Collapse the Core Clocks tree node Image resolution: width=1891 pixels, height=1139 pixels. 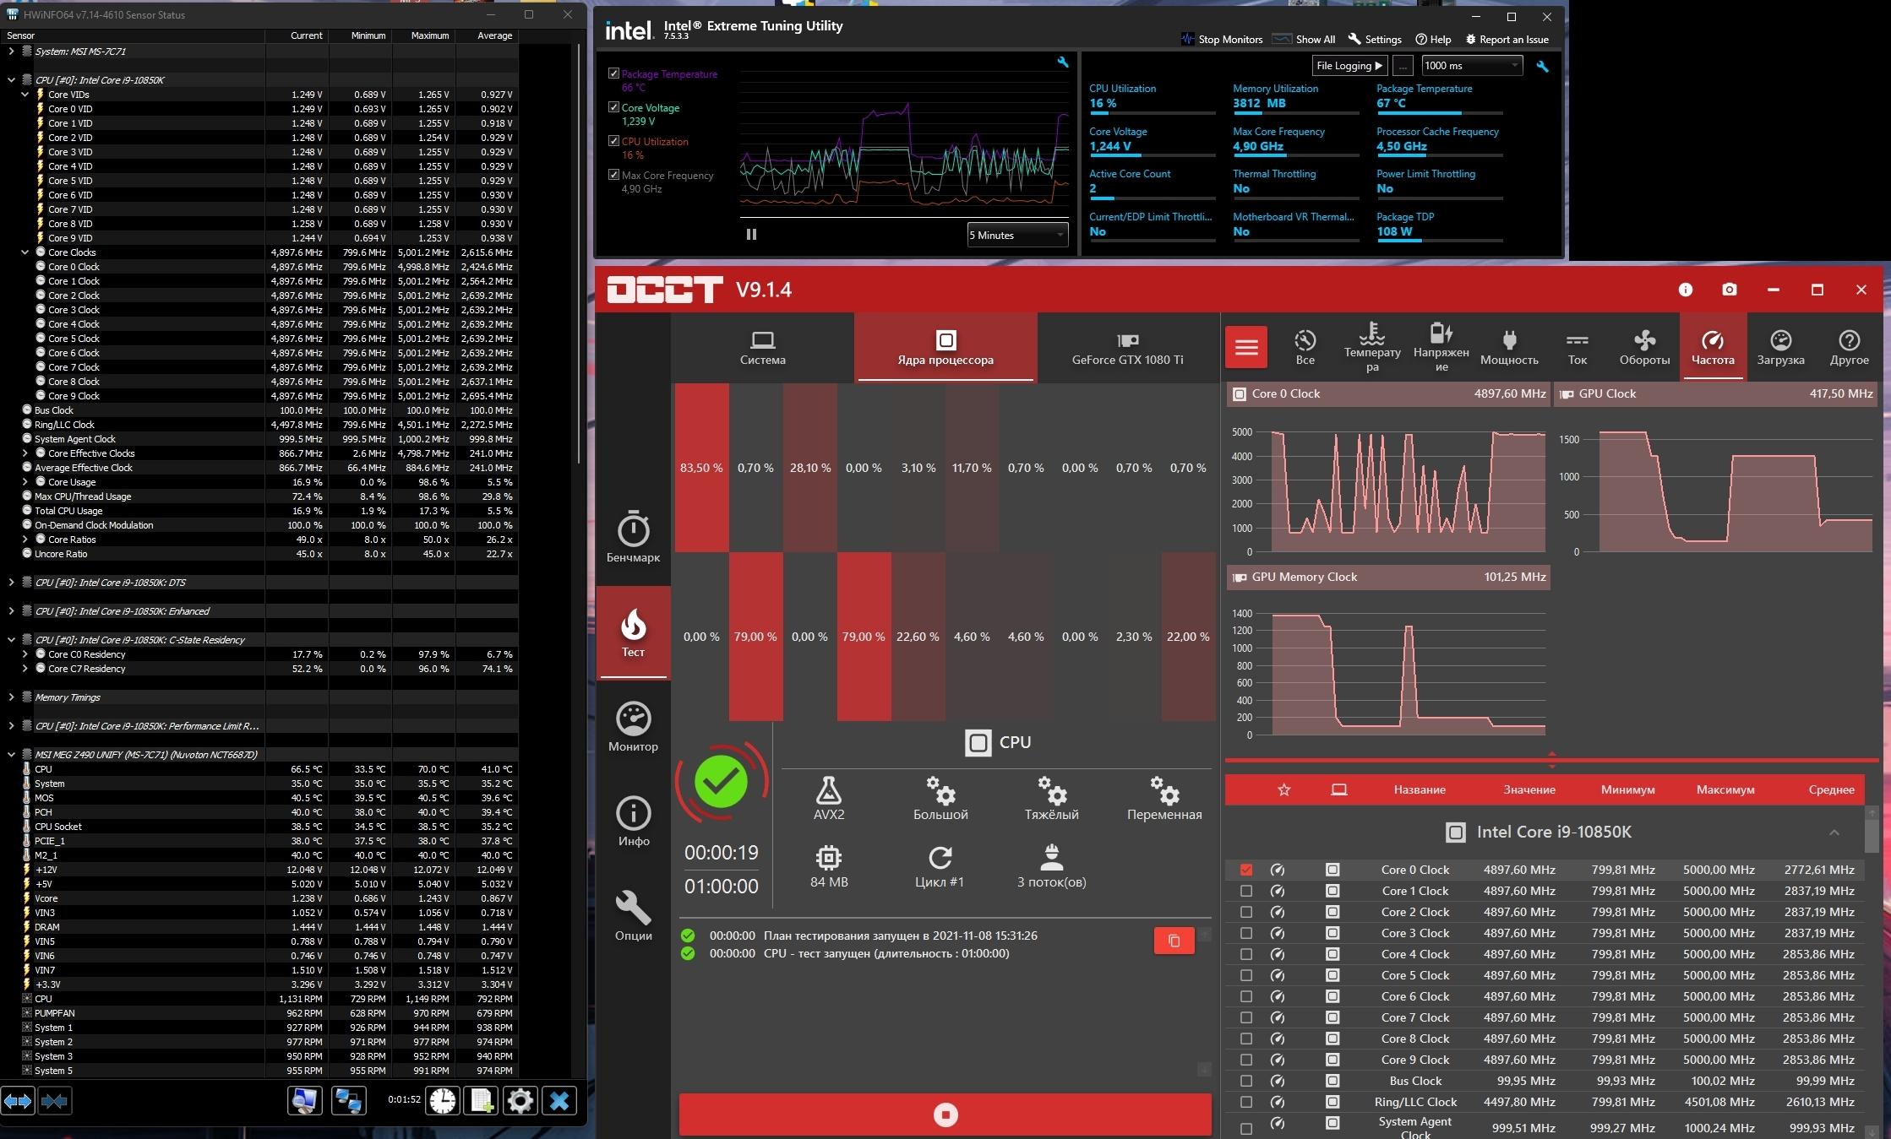coord(25,252)
